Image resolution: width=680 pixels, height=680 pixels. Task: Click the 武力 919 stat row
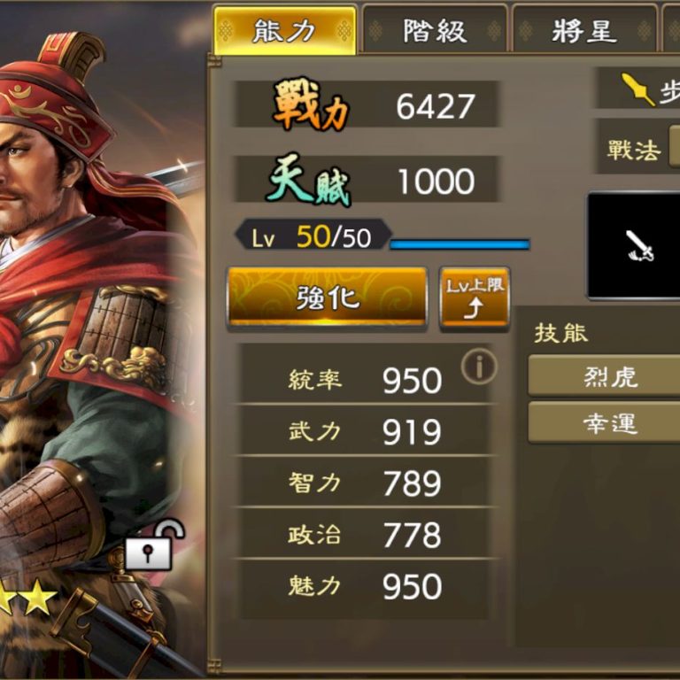click(365, 431)
